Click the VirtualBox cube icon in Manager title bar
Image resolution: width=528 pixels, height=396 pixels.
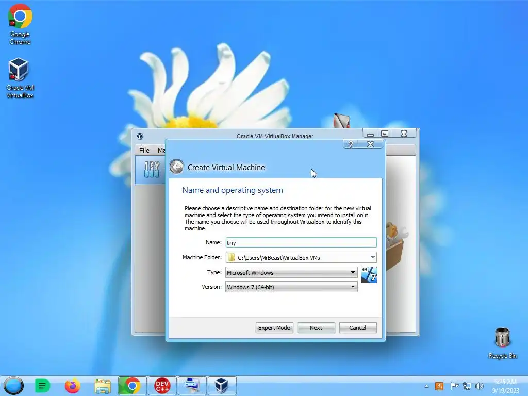coord(140,136)
